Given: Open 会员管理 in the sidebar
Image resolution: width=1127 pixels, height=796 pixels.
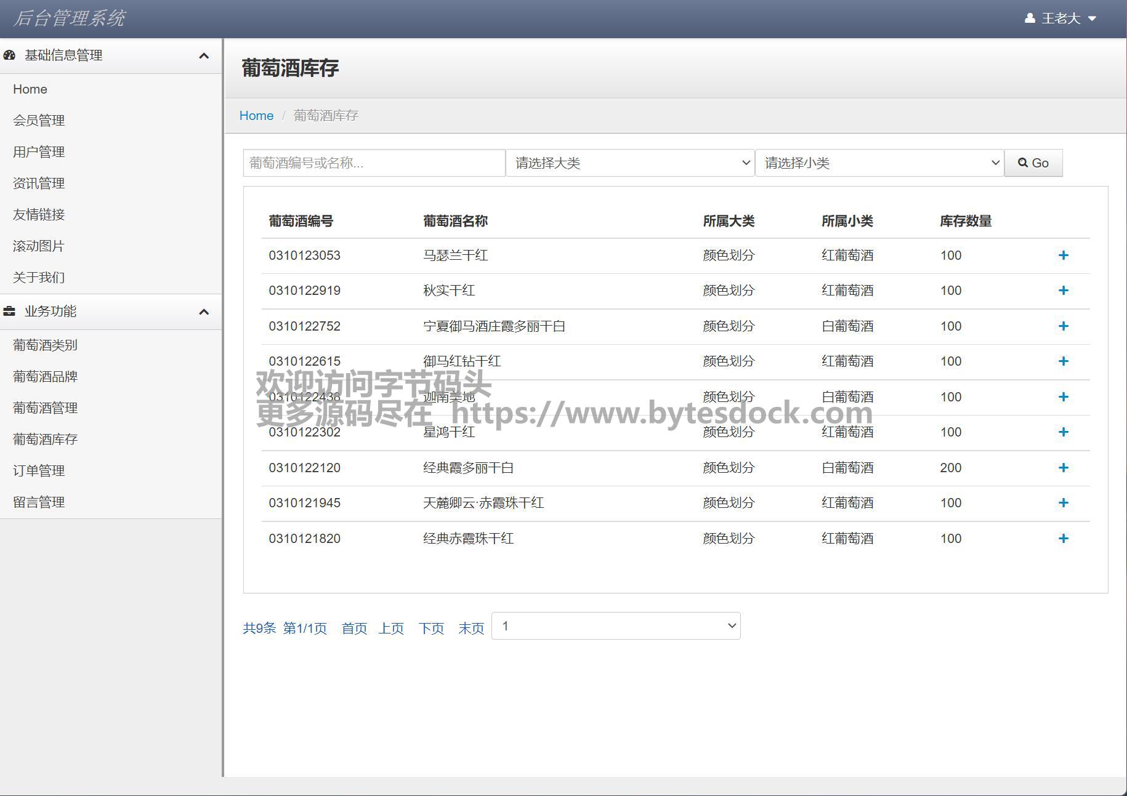Looking at the screenshot, I should [x=39, y=121].
